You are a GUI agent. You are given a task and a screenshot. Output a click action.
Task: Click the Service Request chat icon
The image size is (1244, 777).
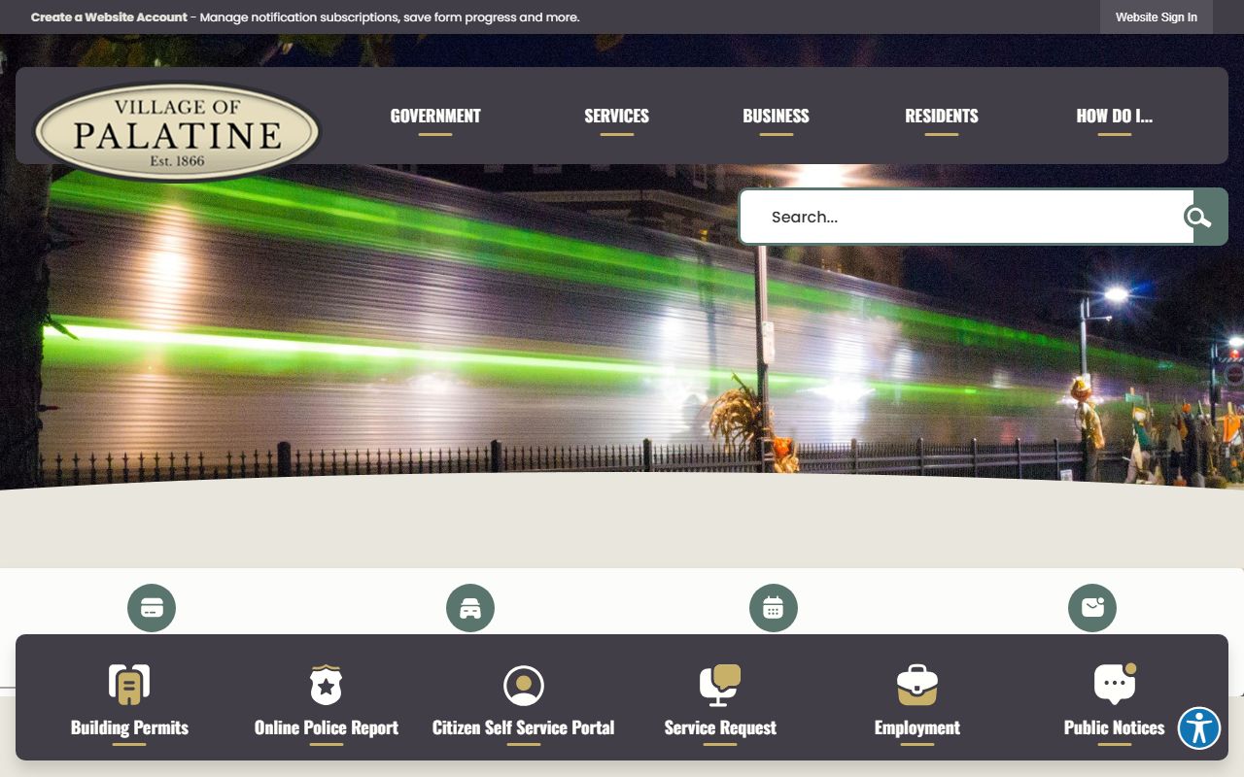coord(720,685)
